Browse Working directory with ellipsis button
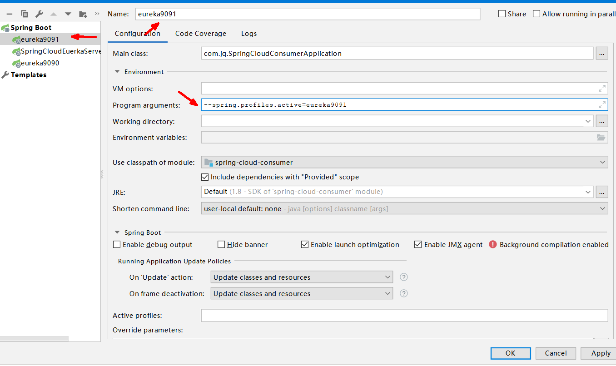Viewport: 616px width, 366px height. click(x=602, y=121)
